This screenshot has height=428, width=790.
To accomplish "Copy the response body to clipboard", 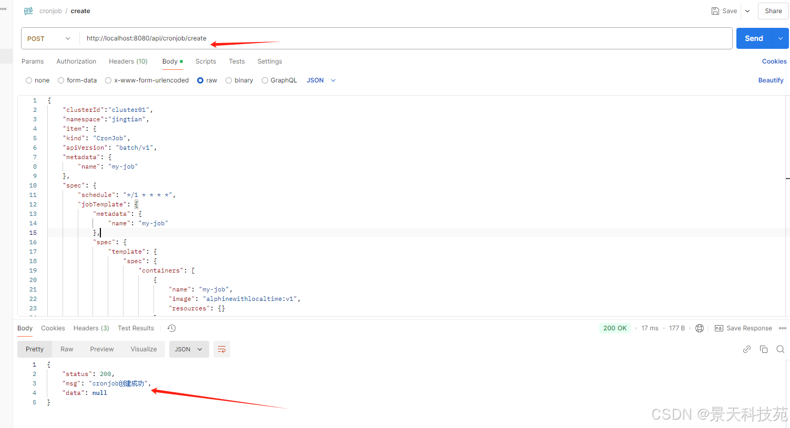I will (764, 349).
